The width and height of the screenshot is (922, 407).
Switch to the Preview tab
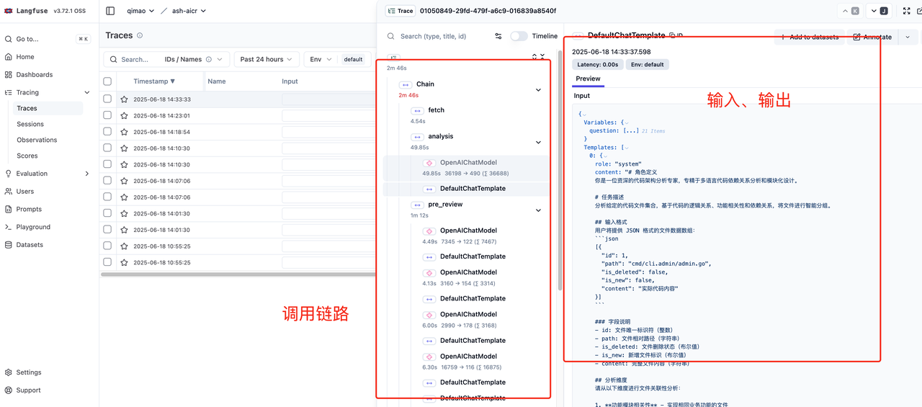tap(588, 79)
